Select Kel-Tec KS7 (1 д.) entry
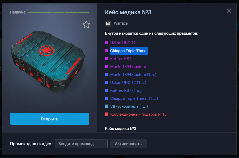 (x=126, y=91)
